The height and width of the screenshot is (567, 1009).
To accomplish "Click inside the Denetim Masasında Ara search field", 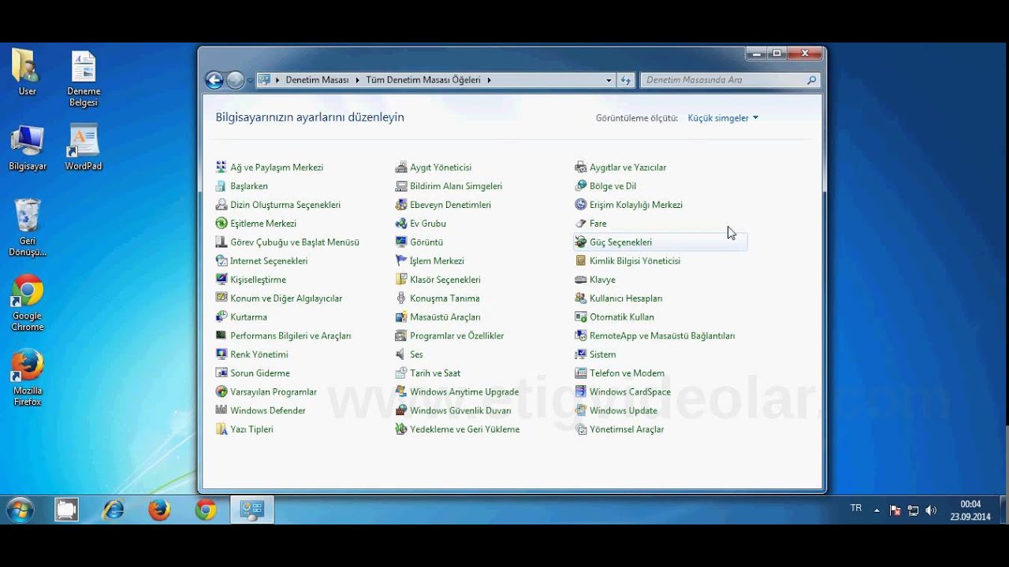I will pos(725,80).
